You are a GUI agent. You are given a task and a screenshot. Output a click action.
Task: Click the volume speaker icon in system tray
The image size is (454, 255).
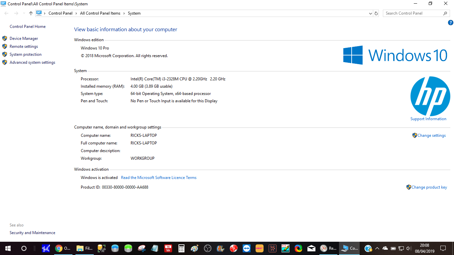[x=408, y=248]
